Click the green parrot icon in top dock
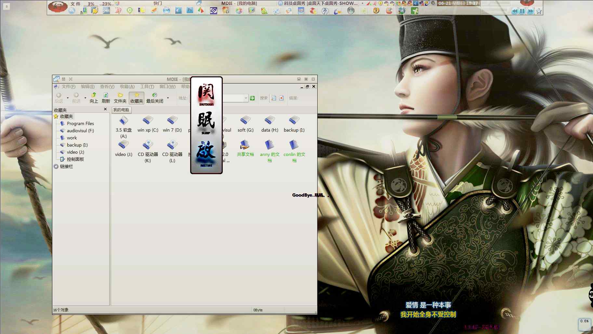The image size is (593, 334). tap(264, 10)
